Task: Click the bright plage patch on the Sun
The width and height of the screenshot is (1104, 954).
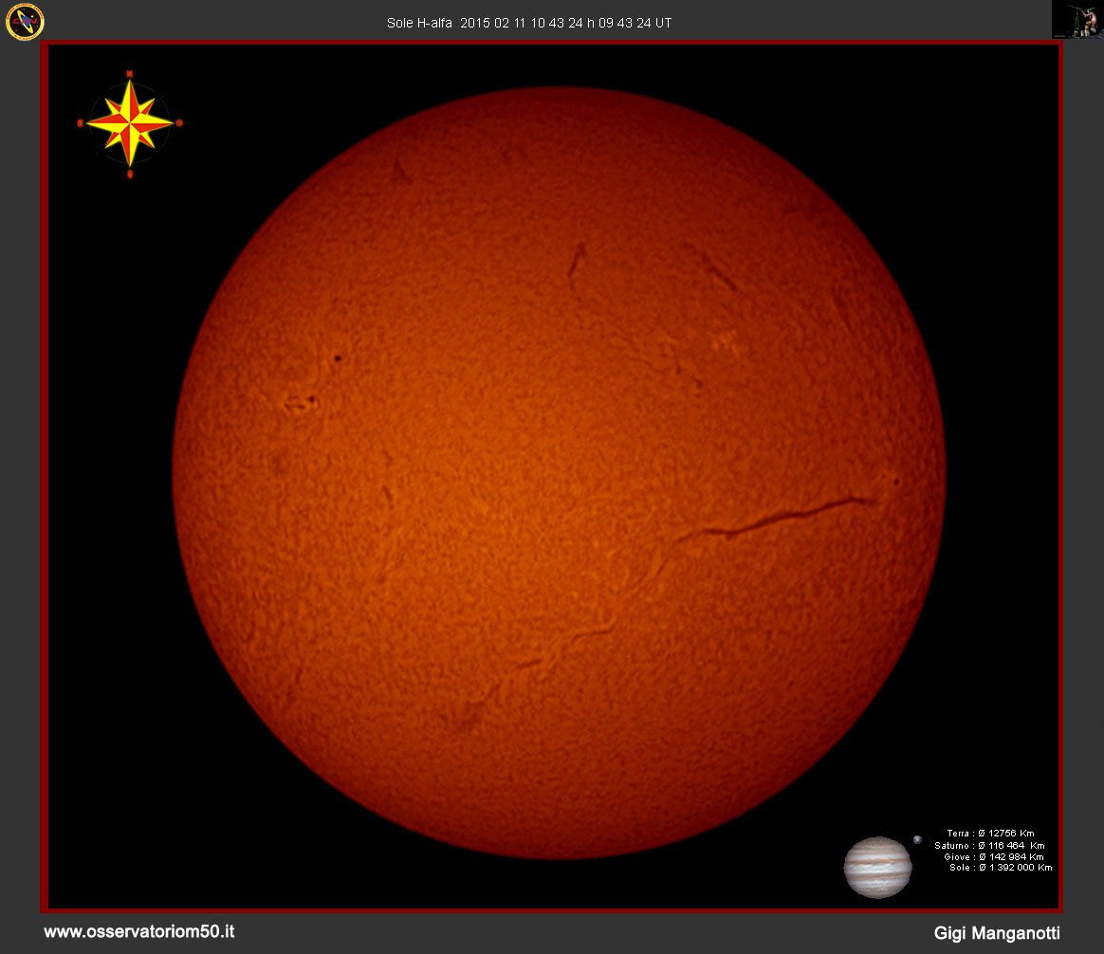Action: point(725,340)
